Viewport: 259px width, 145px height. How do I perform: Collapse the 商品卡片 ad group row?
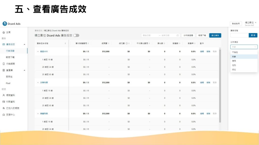pos(38,51)
